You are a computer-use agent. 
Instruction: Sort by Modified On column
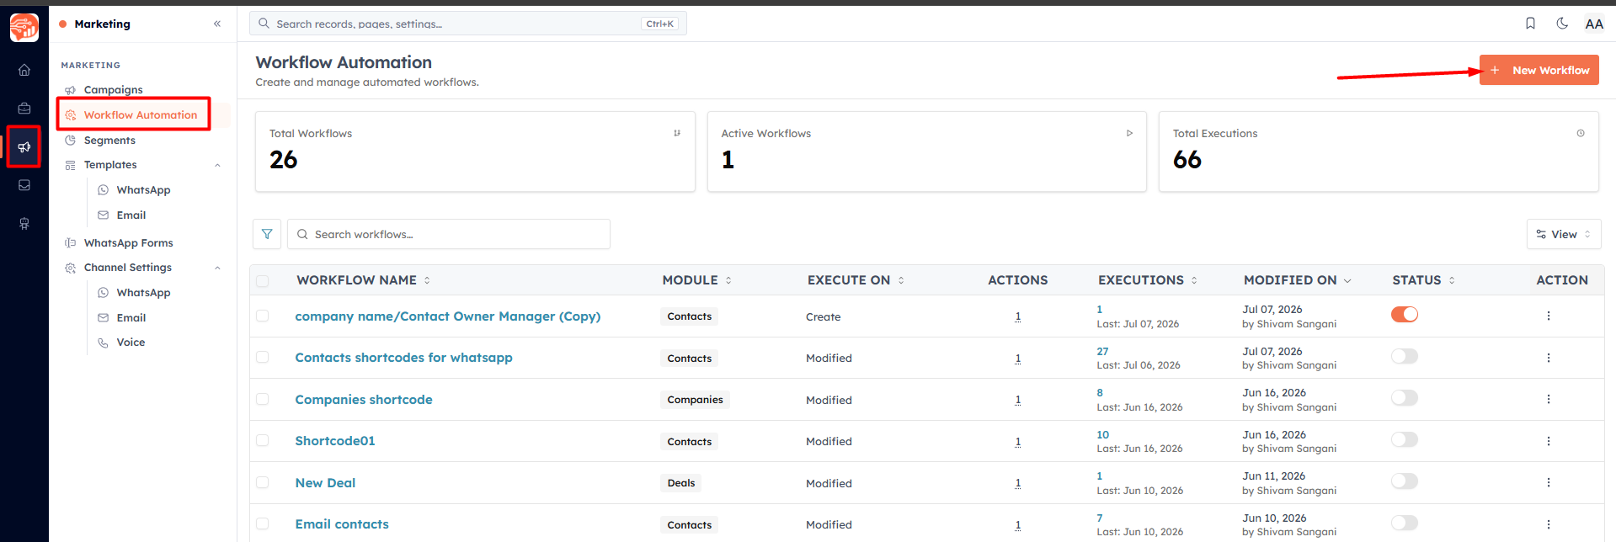(x=1298, y=280)
